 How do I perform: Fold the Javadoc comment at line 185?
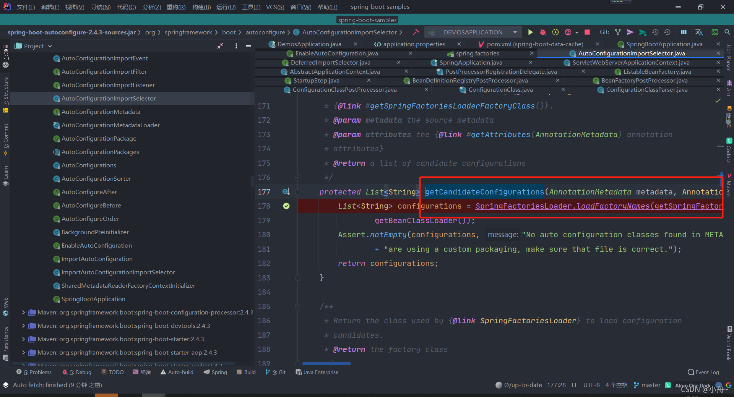297,306
